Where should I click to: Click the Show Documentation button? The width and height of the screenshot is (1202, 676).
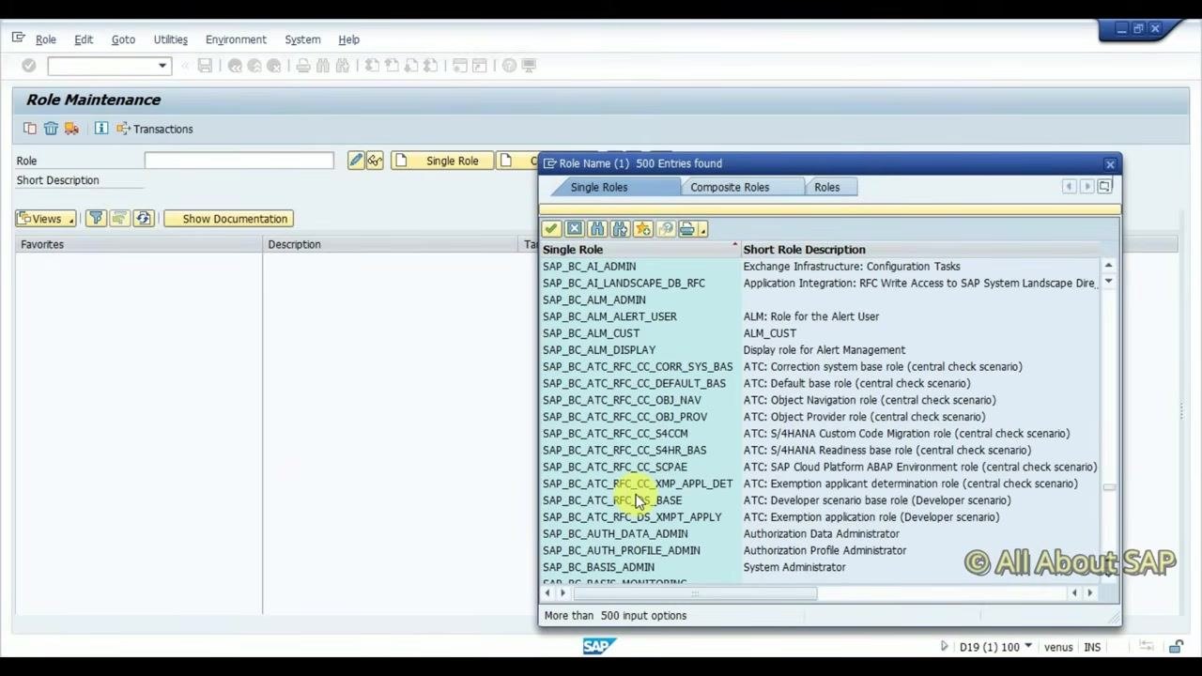[x=228, y=219]
